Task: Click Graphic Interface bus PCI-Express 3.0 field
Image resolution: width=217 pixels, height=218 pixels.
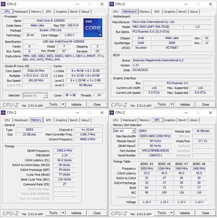Action: click(x=177, y=83)
